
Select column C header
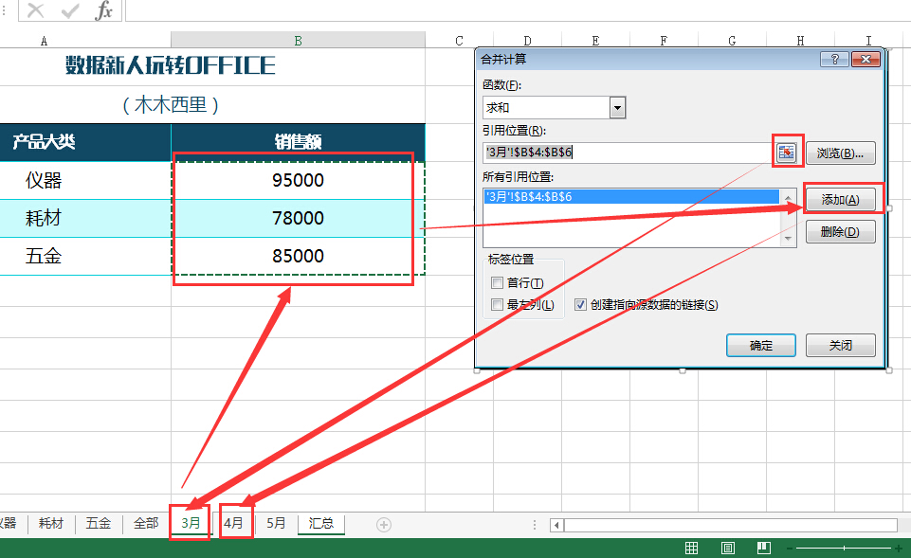(459, 40)
